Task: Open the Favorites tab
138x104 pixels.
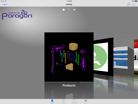Action: pyautogui.click(x=63, y=101)
